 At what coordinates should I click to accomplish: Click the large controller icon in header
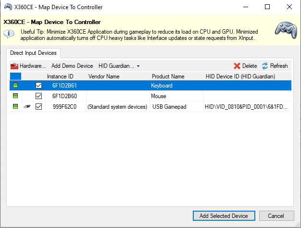click(286, 30)
